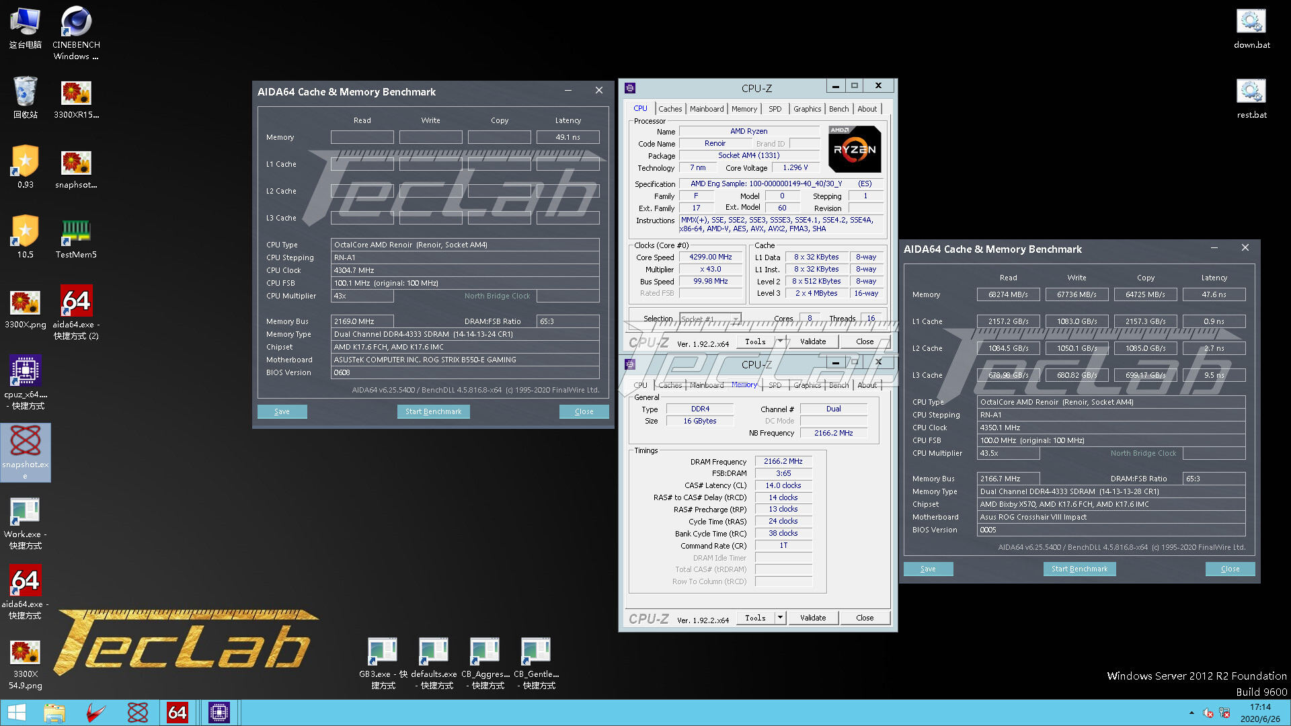Select the 10.5 shortcut icon

tap(25, 238)
